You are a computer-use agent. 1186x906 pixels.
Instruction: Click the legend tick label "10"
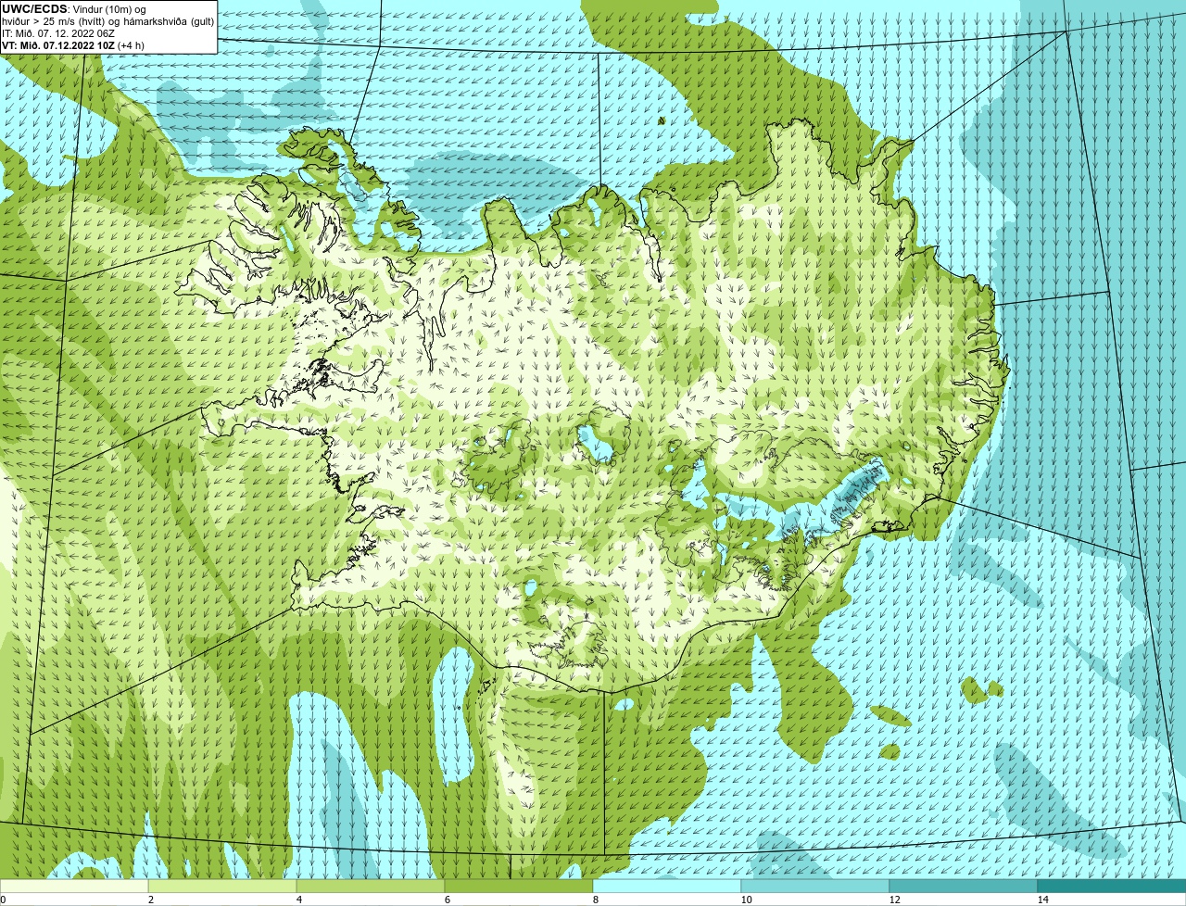746,900
